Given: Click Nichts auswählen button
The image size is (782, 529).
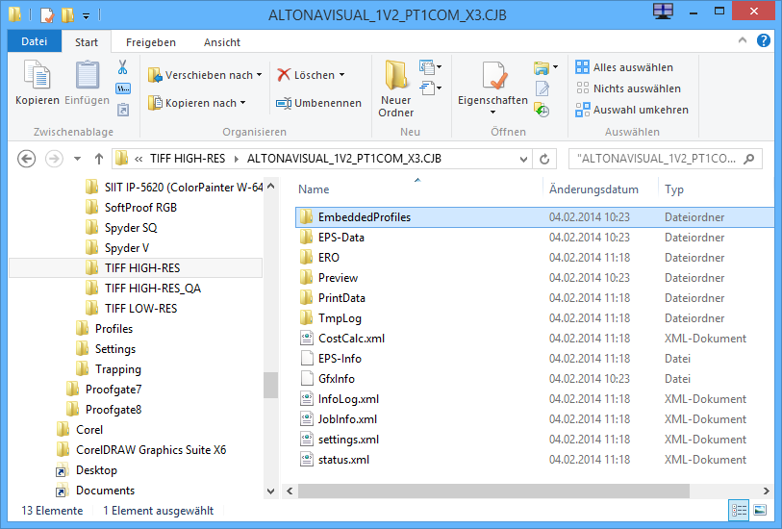Looking at the screenshot, I should (x=628, y=88).
